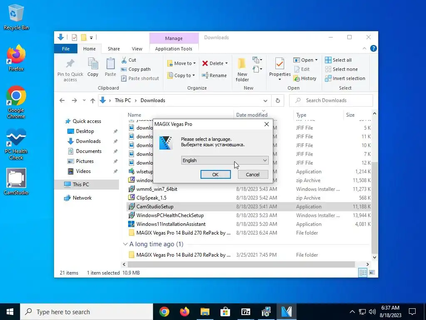426x320 pixels.
Task: Click Invert selection in ribbon
Action: (x=345, y=78)
